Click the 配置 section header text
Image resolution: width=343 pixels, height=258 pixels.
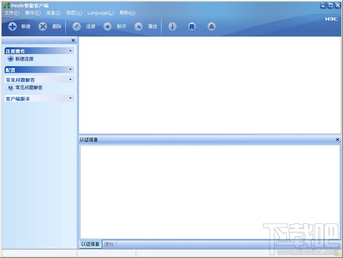pyautogui.click(x=10, y=70)
